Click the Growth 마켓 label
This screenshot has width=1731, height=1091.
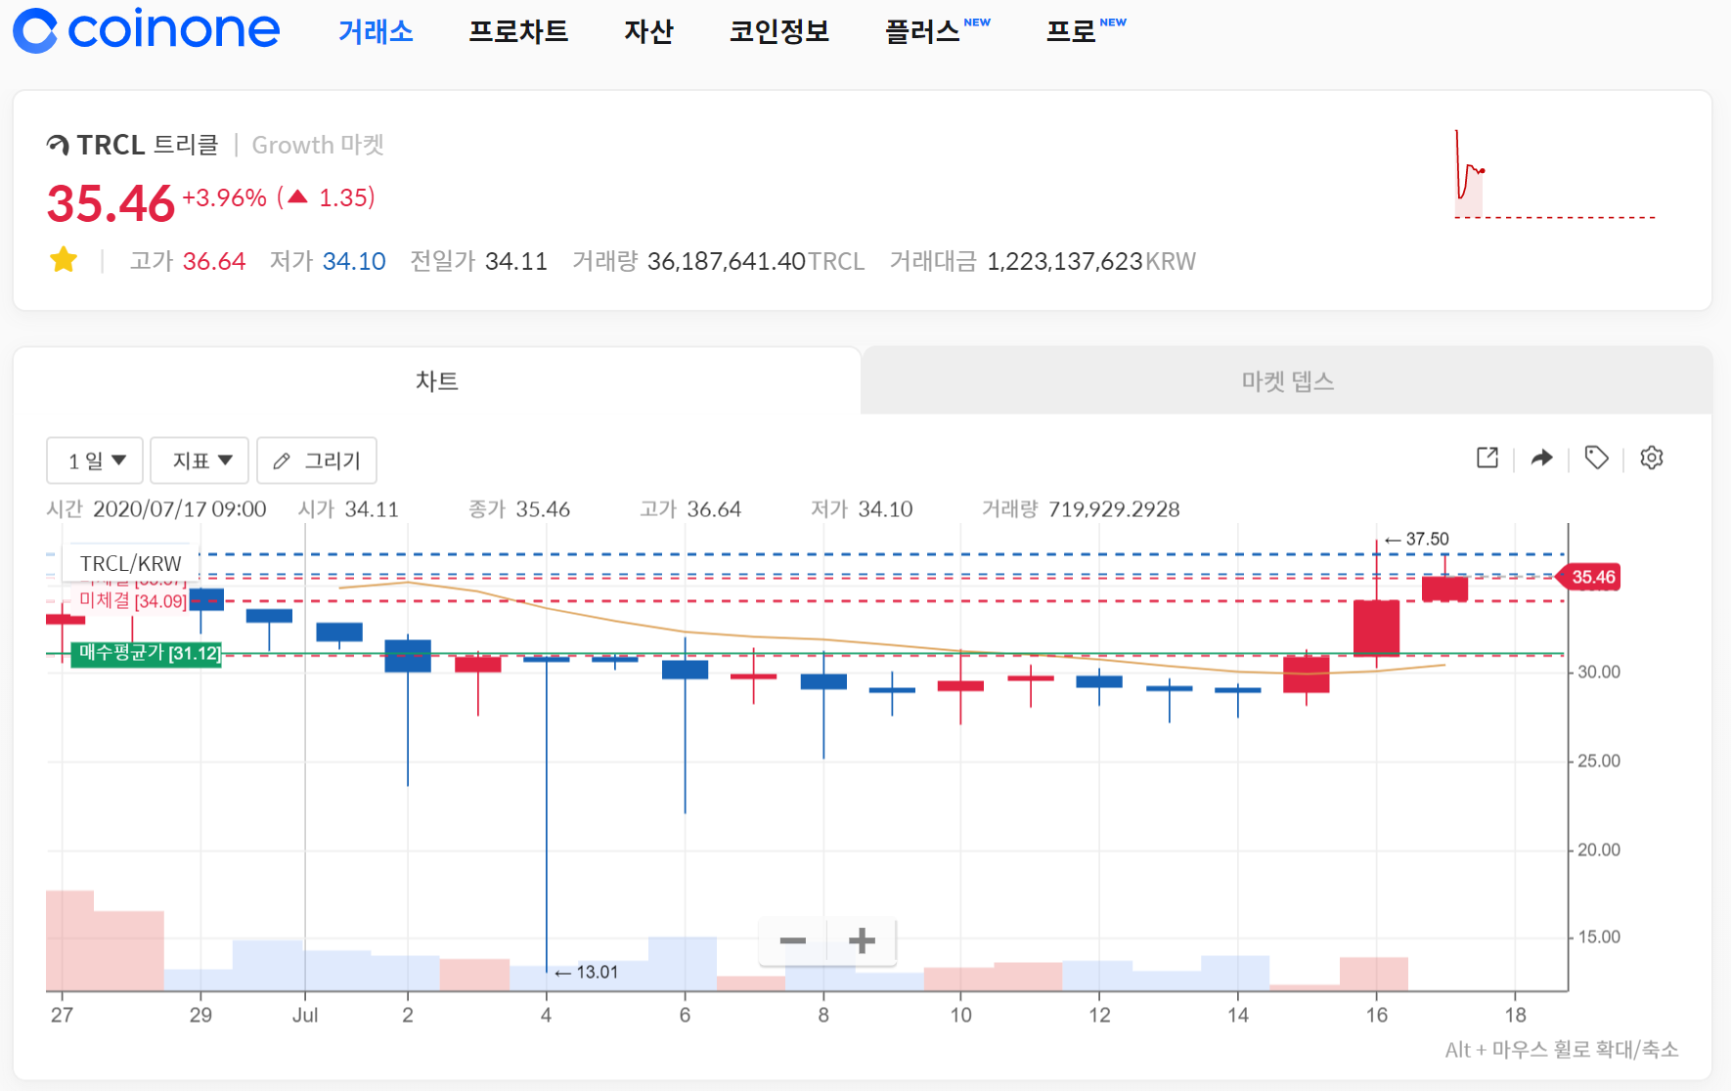click(318, 145)
